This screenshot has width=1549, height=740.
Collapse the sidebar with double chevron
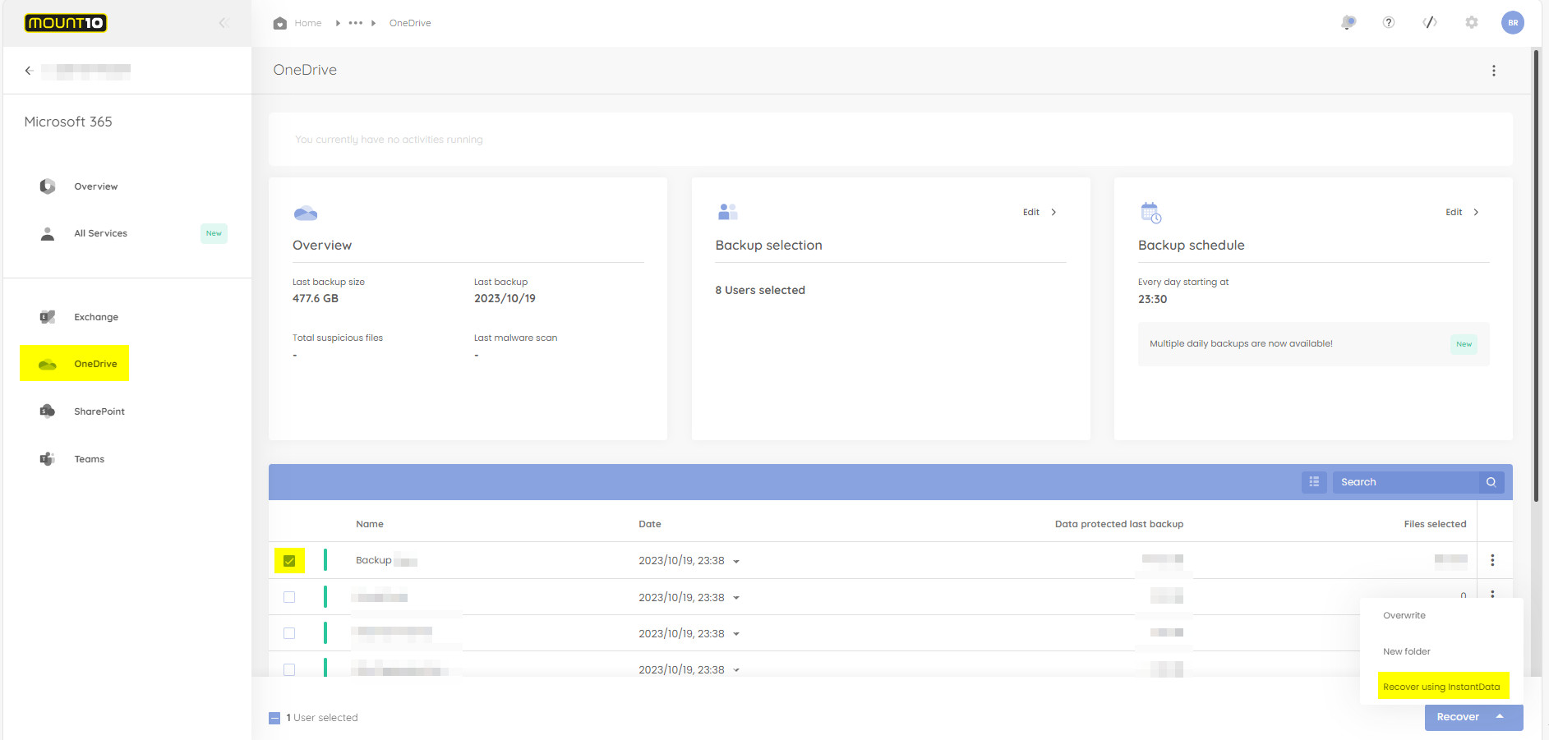click(223, 23)
